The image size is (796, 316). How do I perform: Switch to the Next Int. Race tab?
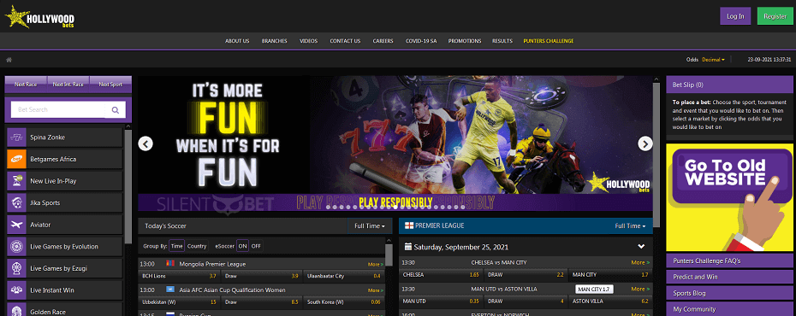pos(68,85)
